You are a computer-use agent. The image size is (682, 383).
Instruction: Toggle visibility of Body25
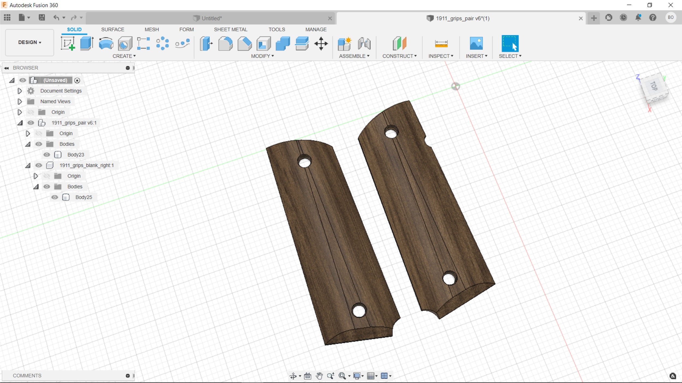(55, 197)
